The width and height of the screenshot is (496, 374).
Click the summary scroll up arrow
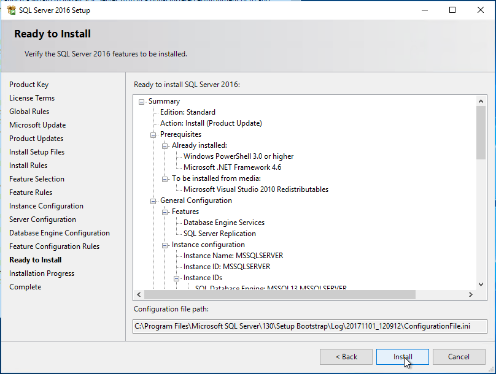(x=481, y=101)
